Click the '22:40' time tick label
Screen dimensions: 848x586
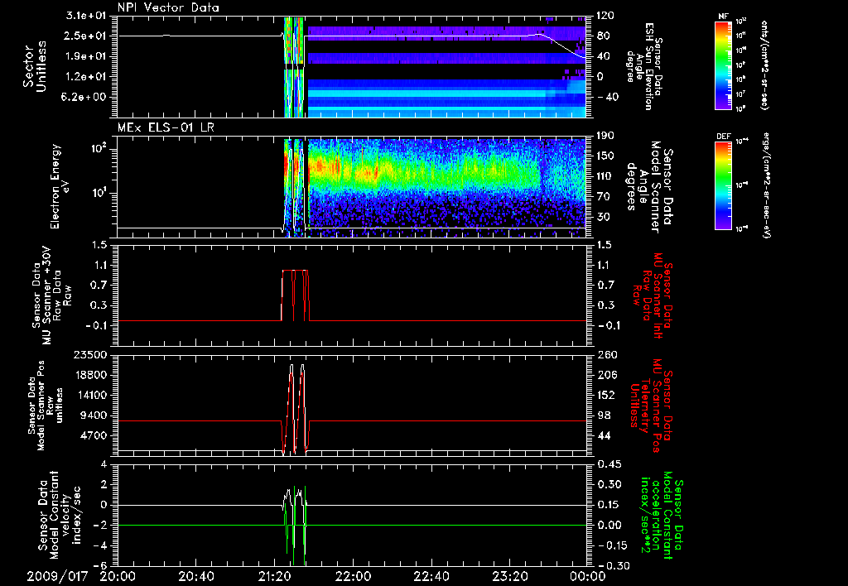[x=431, y=576]
